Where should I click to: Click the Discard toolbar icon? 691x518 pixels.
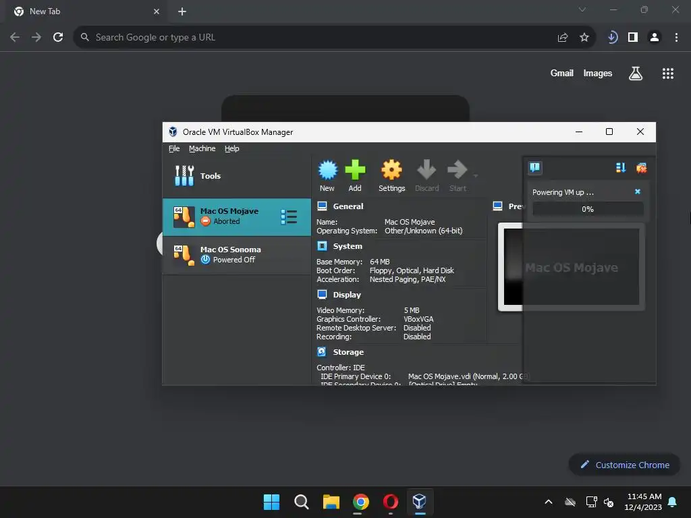pyautogui.click(x=426, y=176)
